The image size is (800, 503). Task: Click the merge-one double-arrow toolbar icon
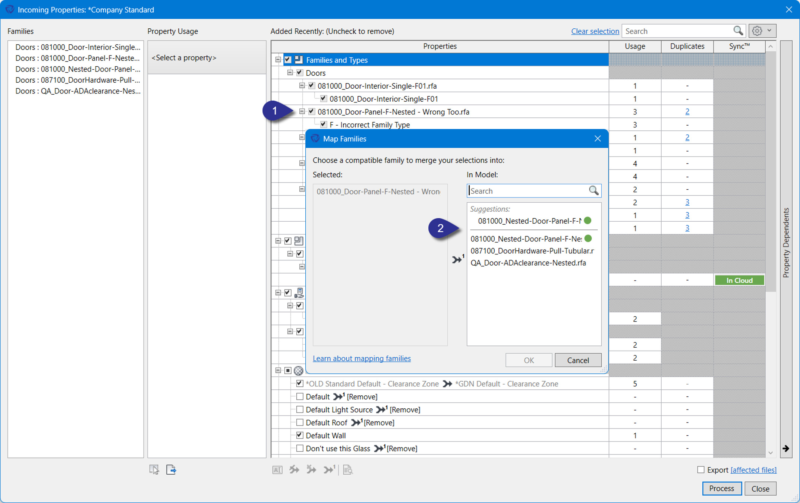(329, 469)
